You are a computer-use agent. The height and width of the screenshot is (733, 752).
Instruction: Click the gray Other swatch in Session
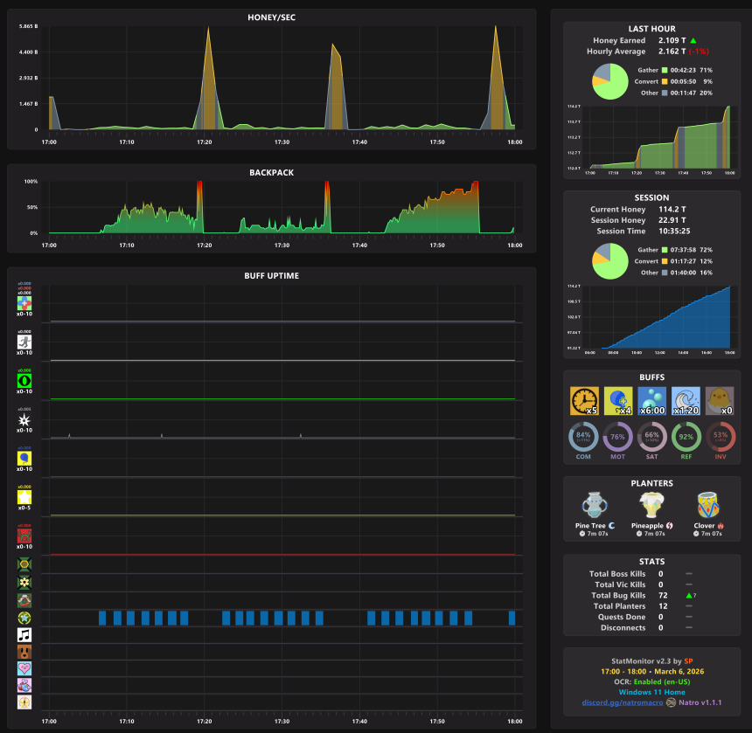coord(665,273)
